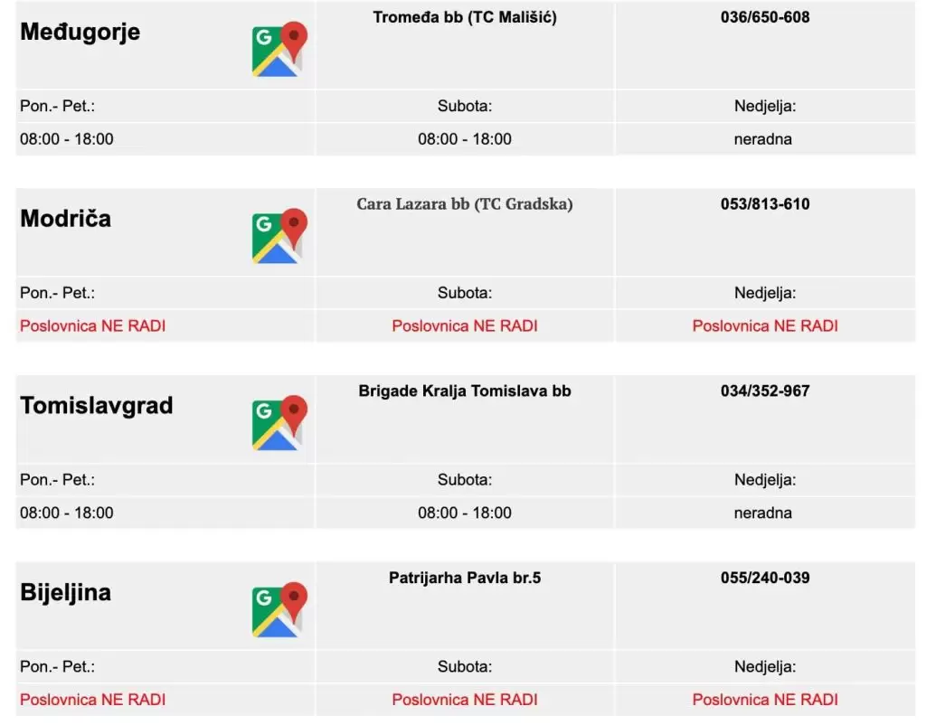Click the address Cara Lazara bb (TC Gradska)
The width and height of the screenshot is (926, 725).
point(465,204)
